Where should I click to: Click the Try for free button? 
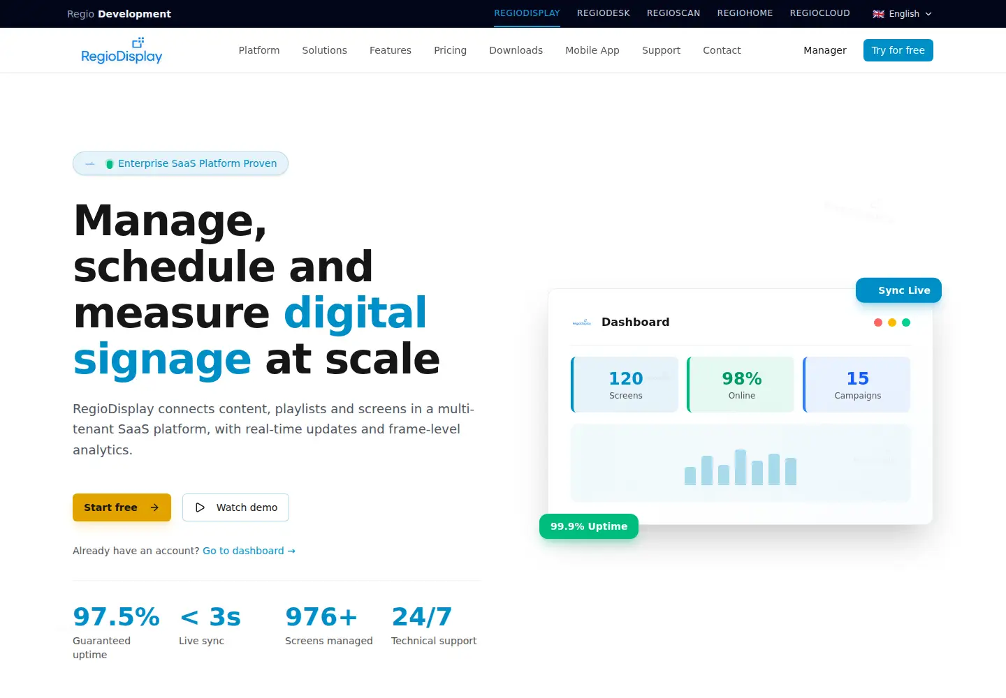[x=898, y=50]
